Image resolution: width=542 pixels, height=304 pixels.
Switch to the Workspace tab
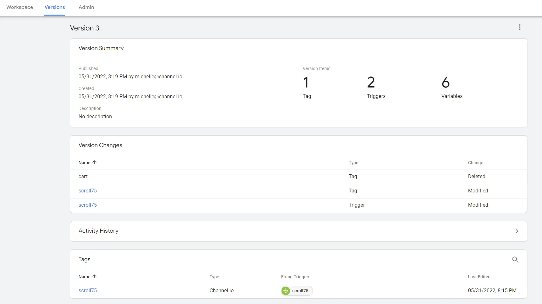point(20,7)
